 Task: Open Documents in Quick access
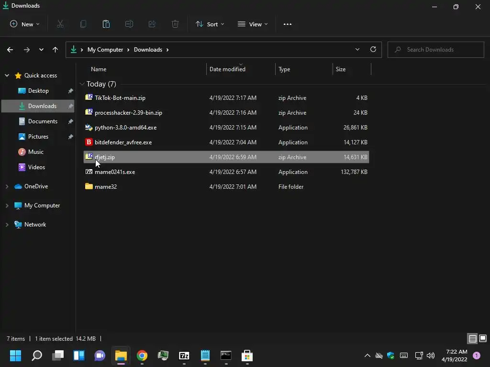pyautogui.click(x=43, y=121)
